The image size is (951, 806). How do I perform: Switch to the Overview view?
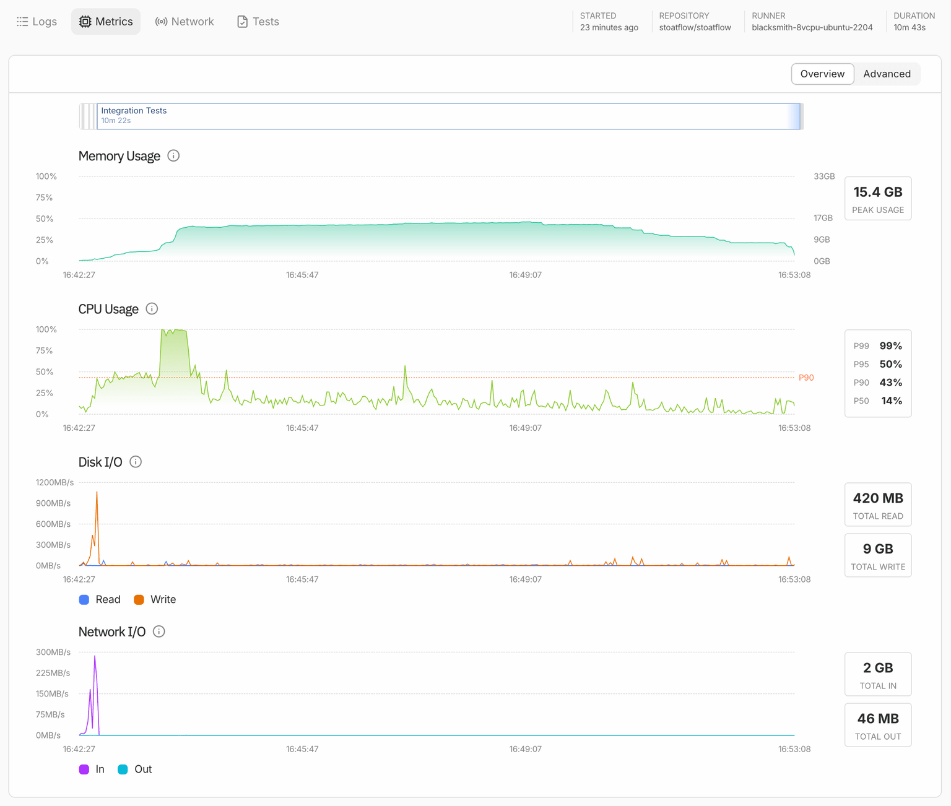tap(822, 74)
